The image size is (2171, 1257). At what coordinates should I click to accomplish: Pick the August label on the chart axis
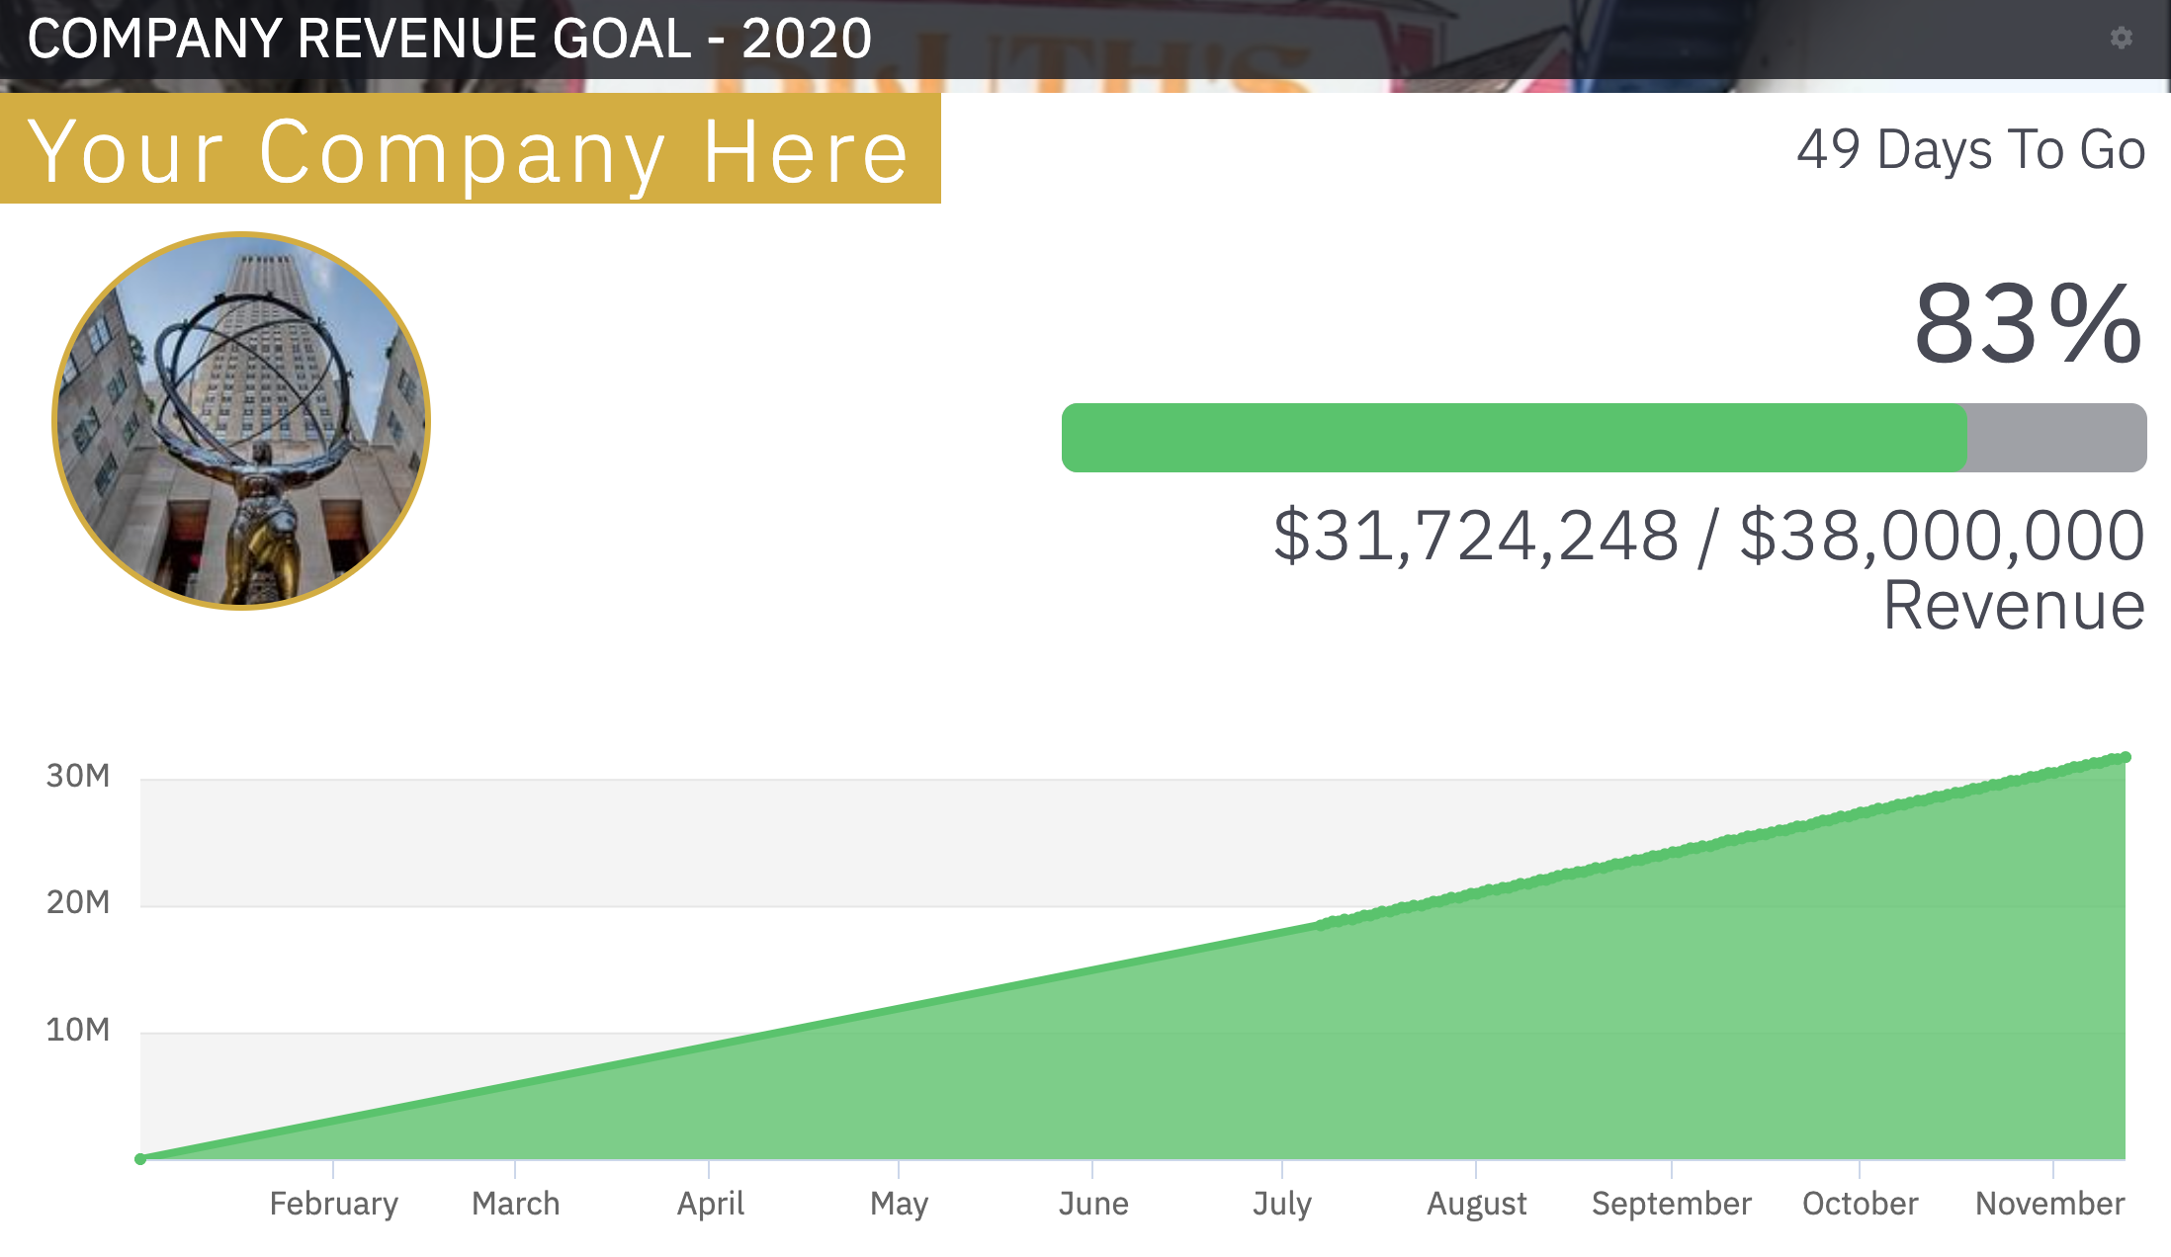click(1477, 1204)
